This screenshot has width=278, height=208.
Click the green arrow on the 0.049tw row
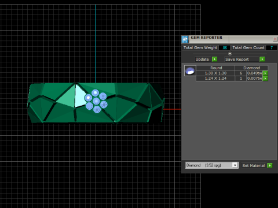(265, 73)
